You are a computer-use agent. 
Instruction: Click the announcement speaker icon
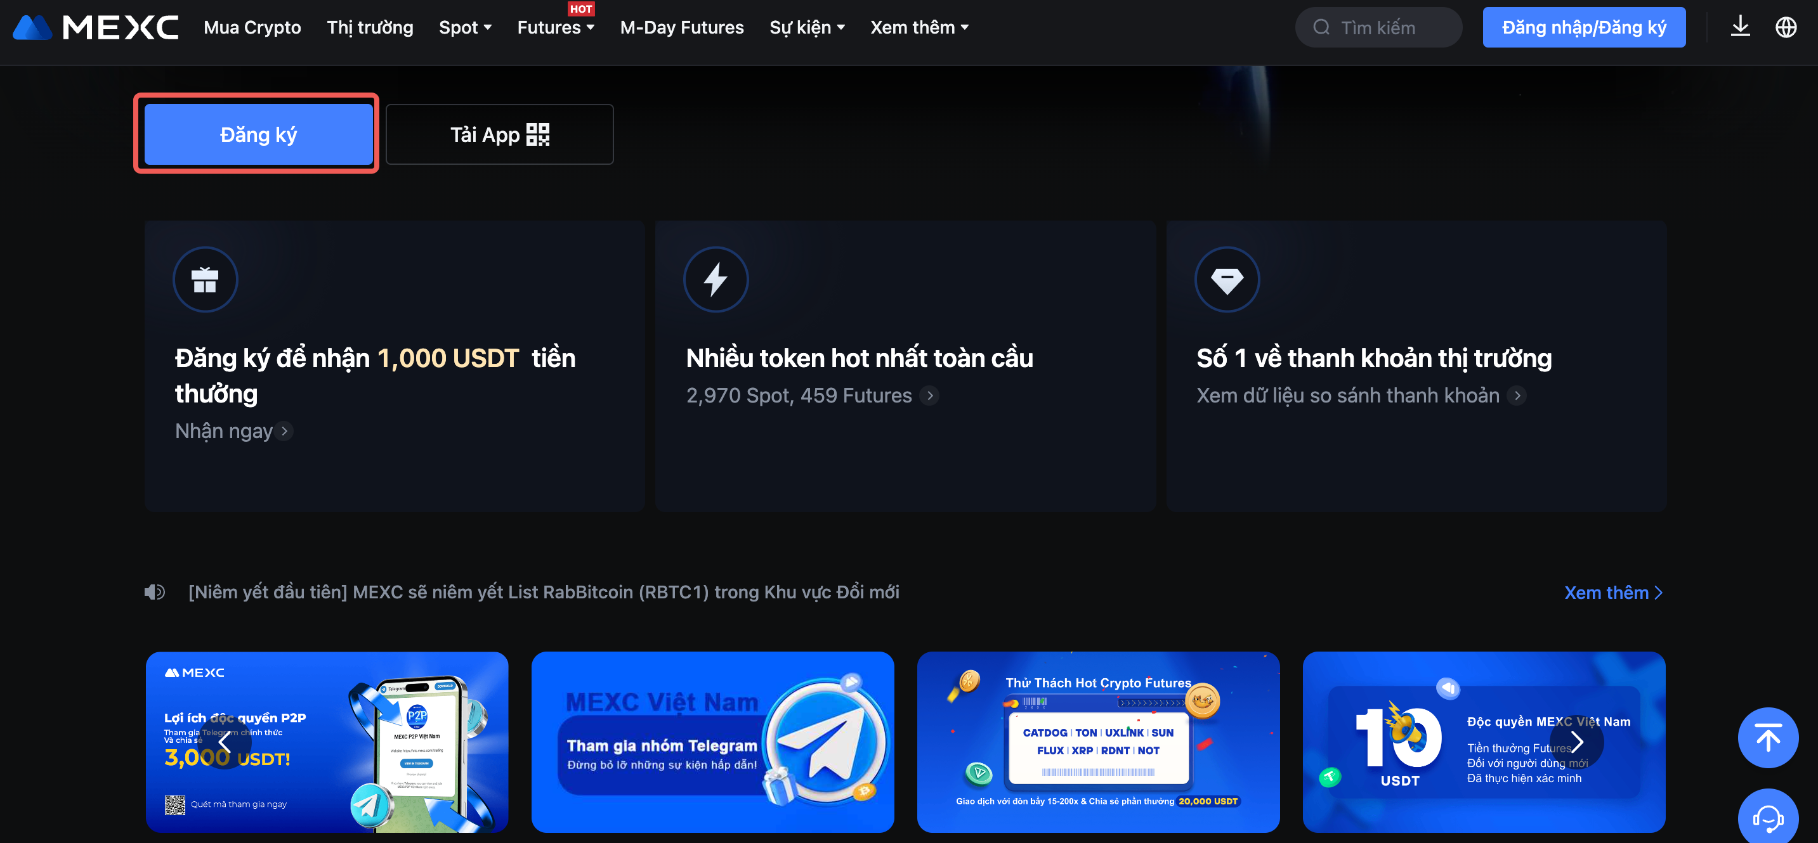tap(155, 592)
